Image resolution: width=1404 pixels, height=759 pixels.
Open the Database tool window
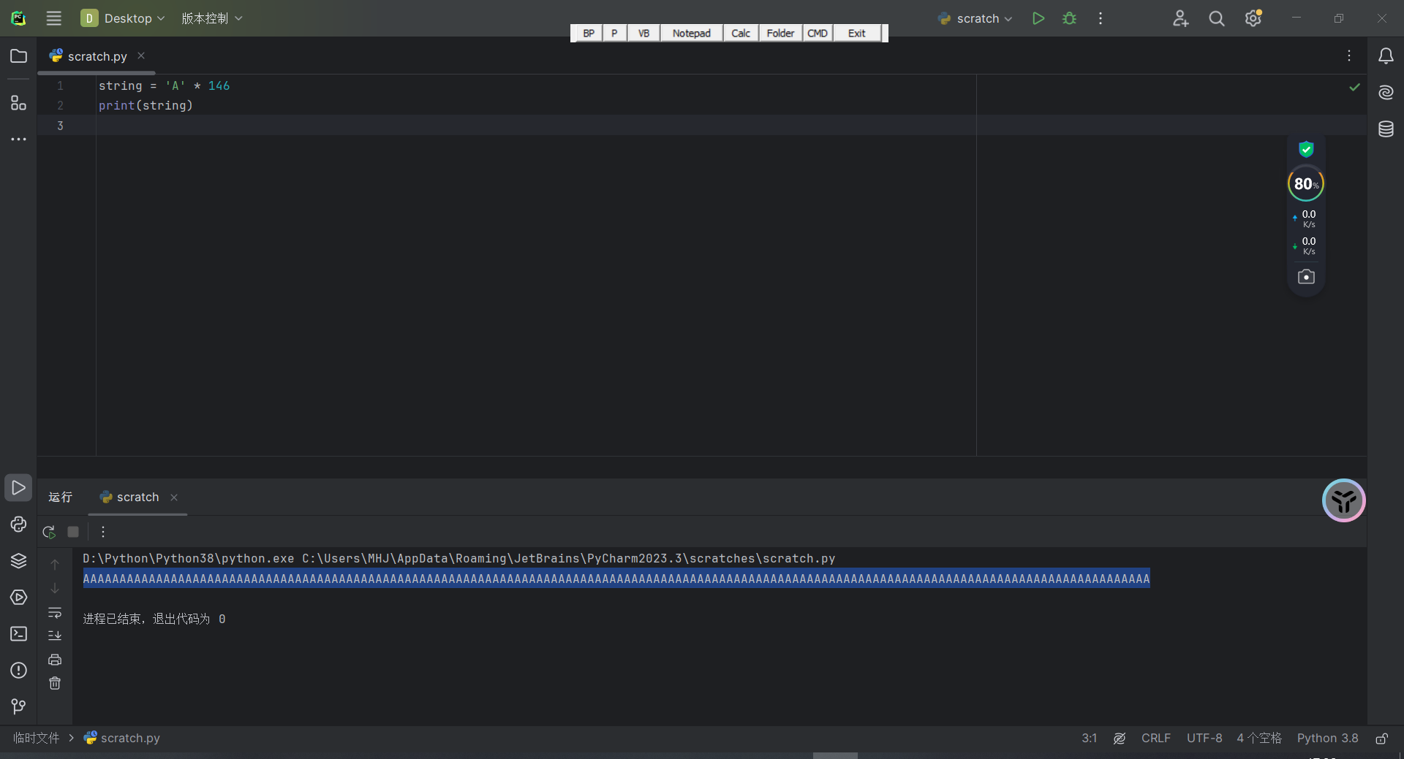pyautogui.click(x=1386, y=129)
